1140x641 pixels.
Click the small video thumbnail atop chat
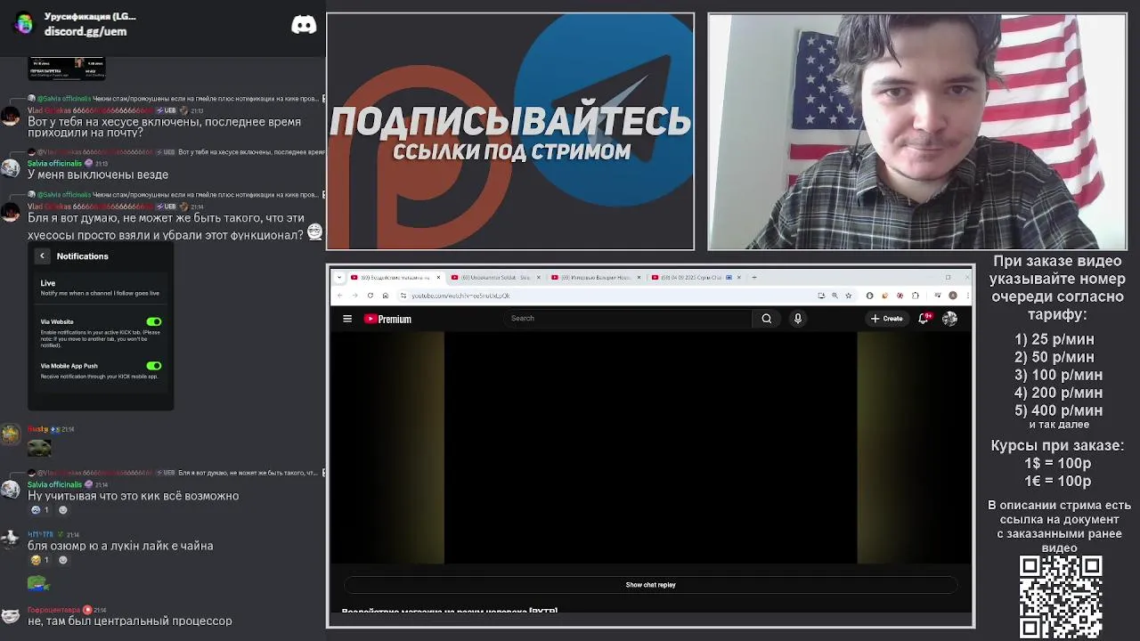(x=67, y=69)
